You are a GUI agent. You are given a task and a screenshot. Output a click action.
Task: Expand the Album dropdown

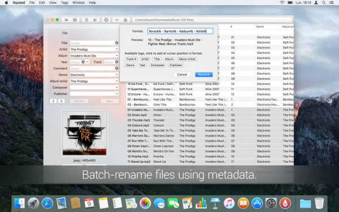point(117,55)
